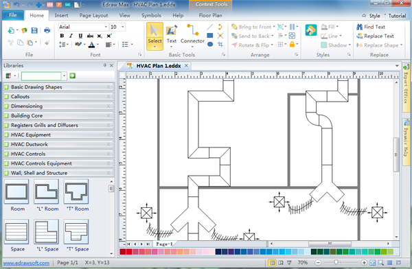Open the Tutorial link
Viewport: 412px width, 269px height.
[x=397, y=16]
